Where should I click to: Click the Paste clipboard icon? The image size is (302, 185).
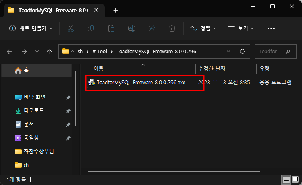point(111,28)
